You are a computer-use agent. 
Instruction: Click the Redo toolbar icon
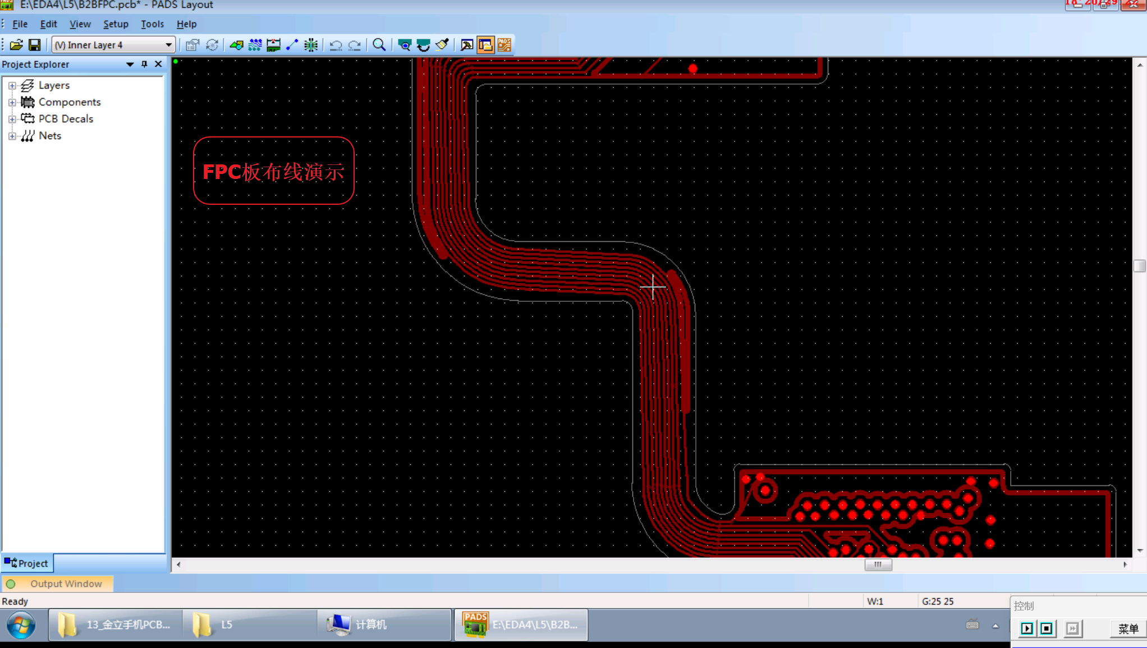click(x=355, y=45)
